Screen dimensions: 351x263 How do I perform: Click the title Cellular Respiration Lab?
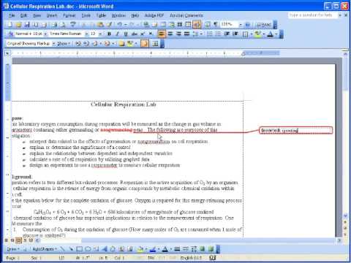124,104
